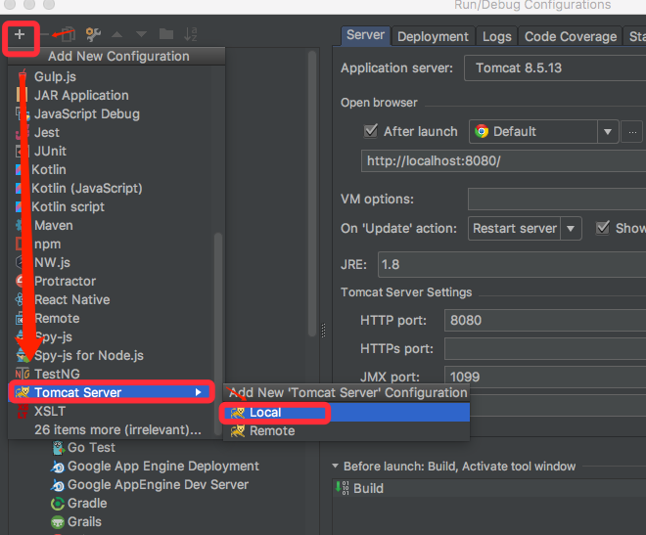Click the Sort Configurations alphabetically icon

click(190, 34)
